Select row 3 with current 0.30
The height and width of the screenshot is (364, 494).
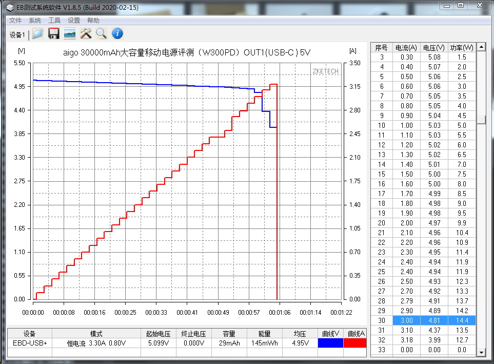[x=423, y=57]
